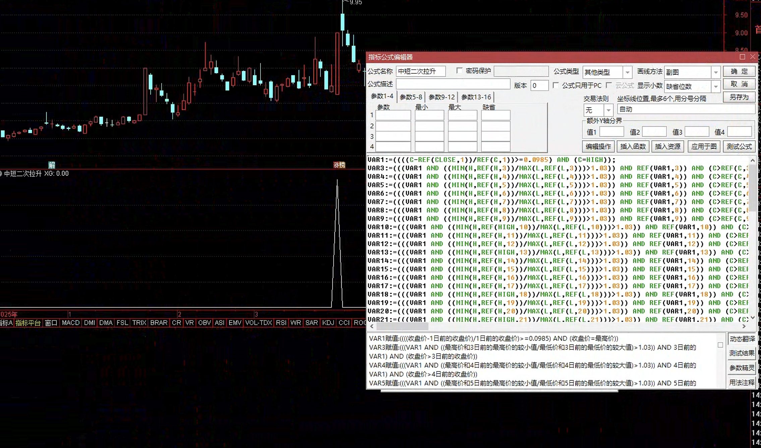
Task: Toggle the small checkbox beside translation text
Action: click(x=720, y=345)
